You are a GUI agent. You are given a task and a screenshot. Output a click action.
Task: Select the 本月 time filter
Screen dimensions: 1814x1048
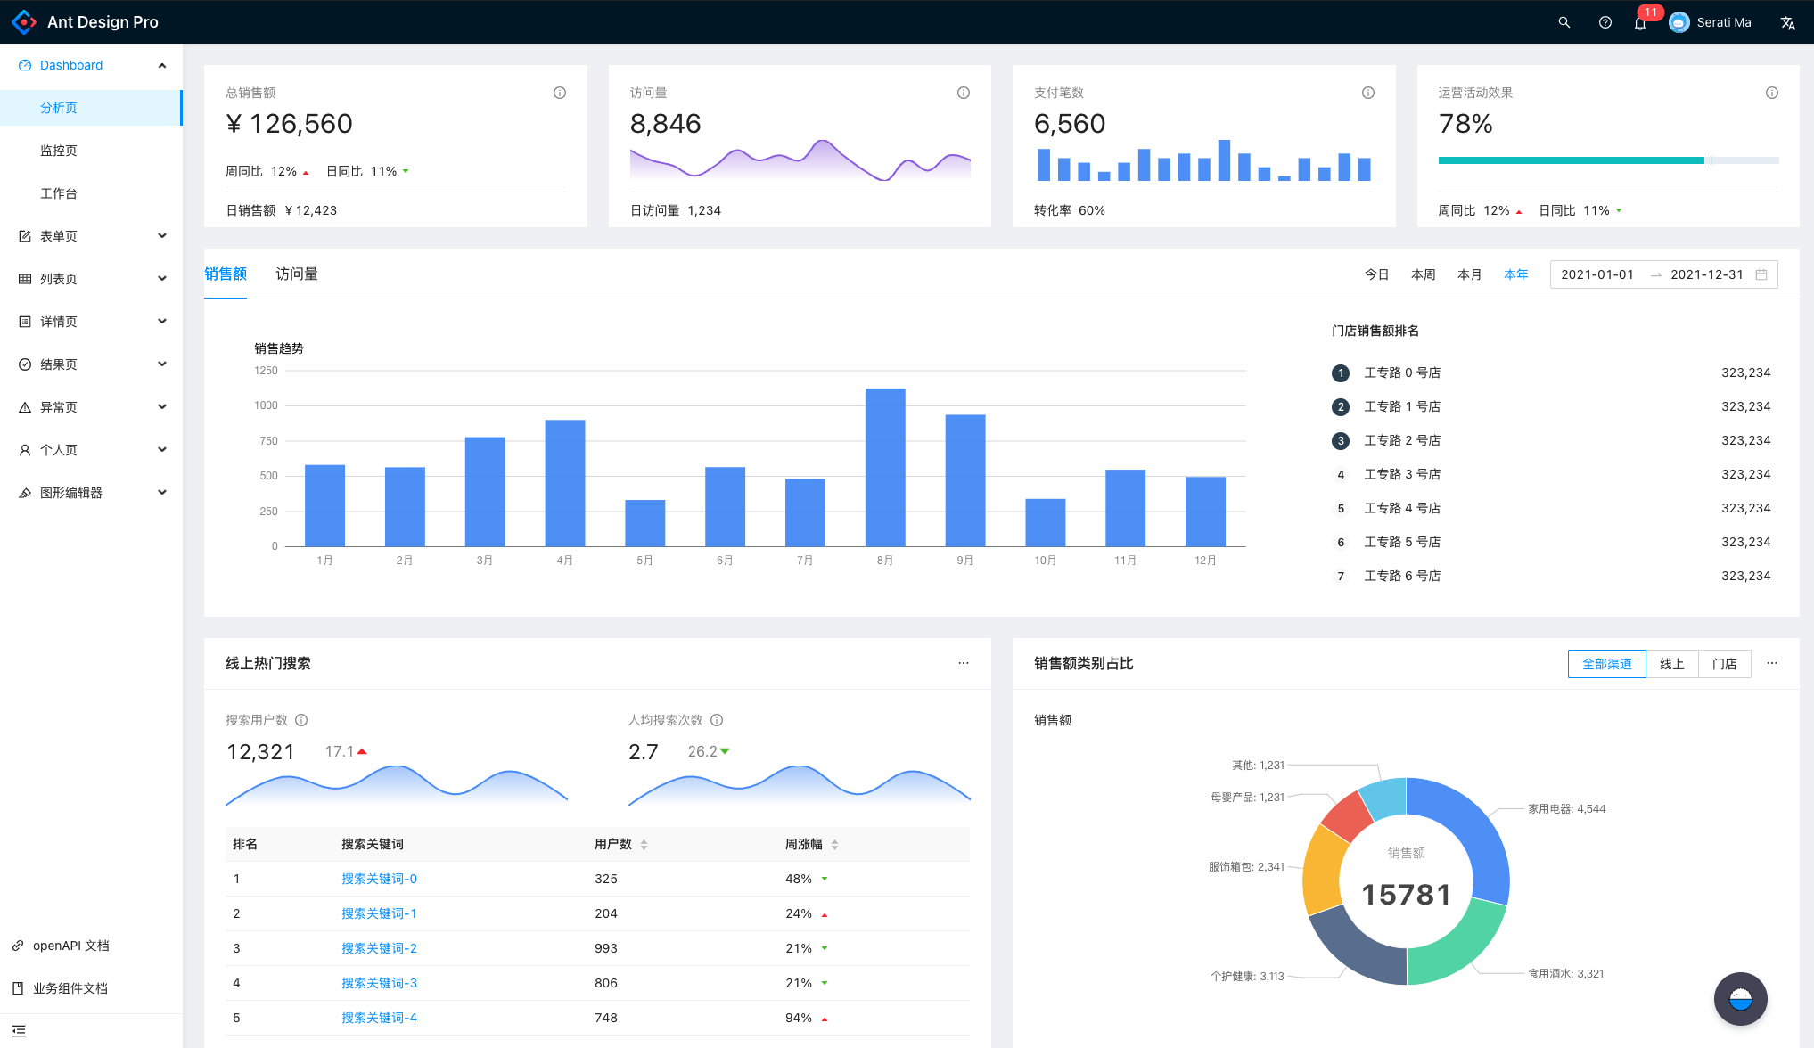1470,274
